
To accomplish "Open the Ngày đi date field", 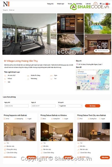I will [x=43, y=106].
